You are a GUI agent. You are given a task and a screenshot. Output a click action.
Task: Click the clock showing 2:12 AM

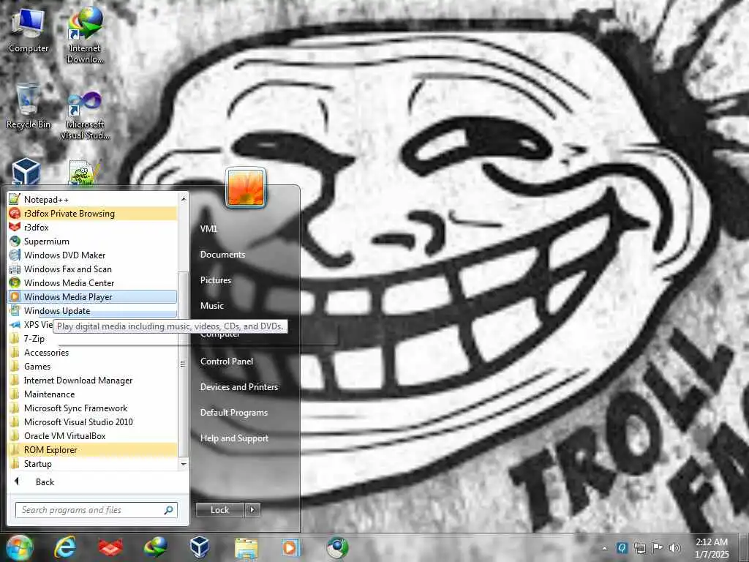pos(712,548)
